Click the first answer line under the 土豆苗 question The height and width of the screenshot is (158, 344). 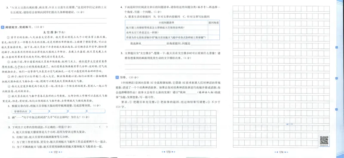[58, 18]
